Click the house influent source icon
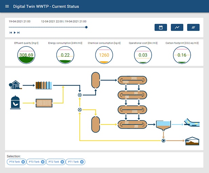 (15, 84)
